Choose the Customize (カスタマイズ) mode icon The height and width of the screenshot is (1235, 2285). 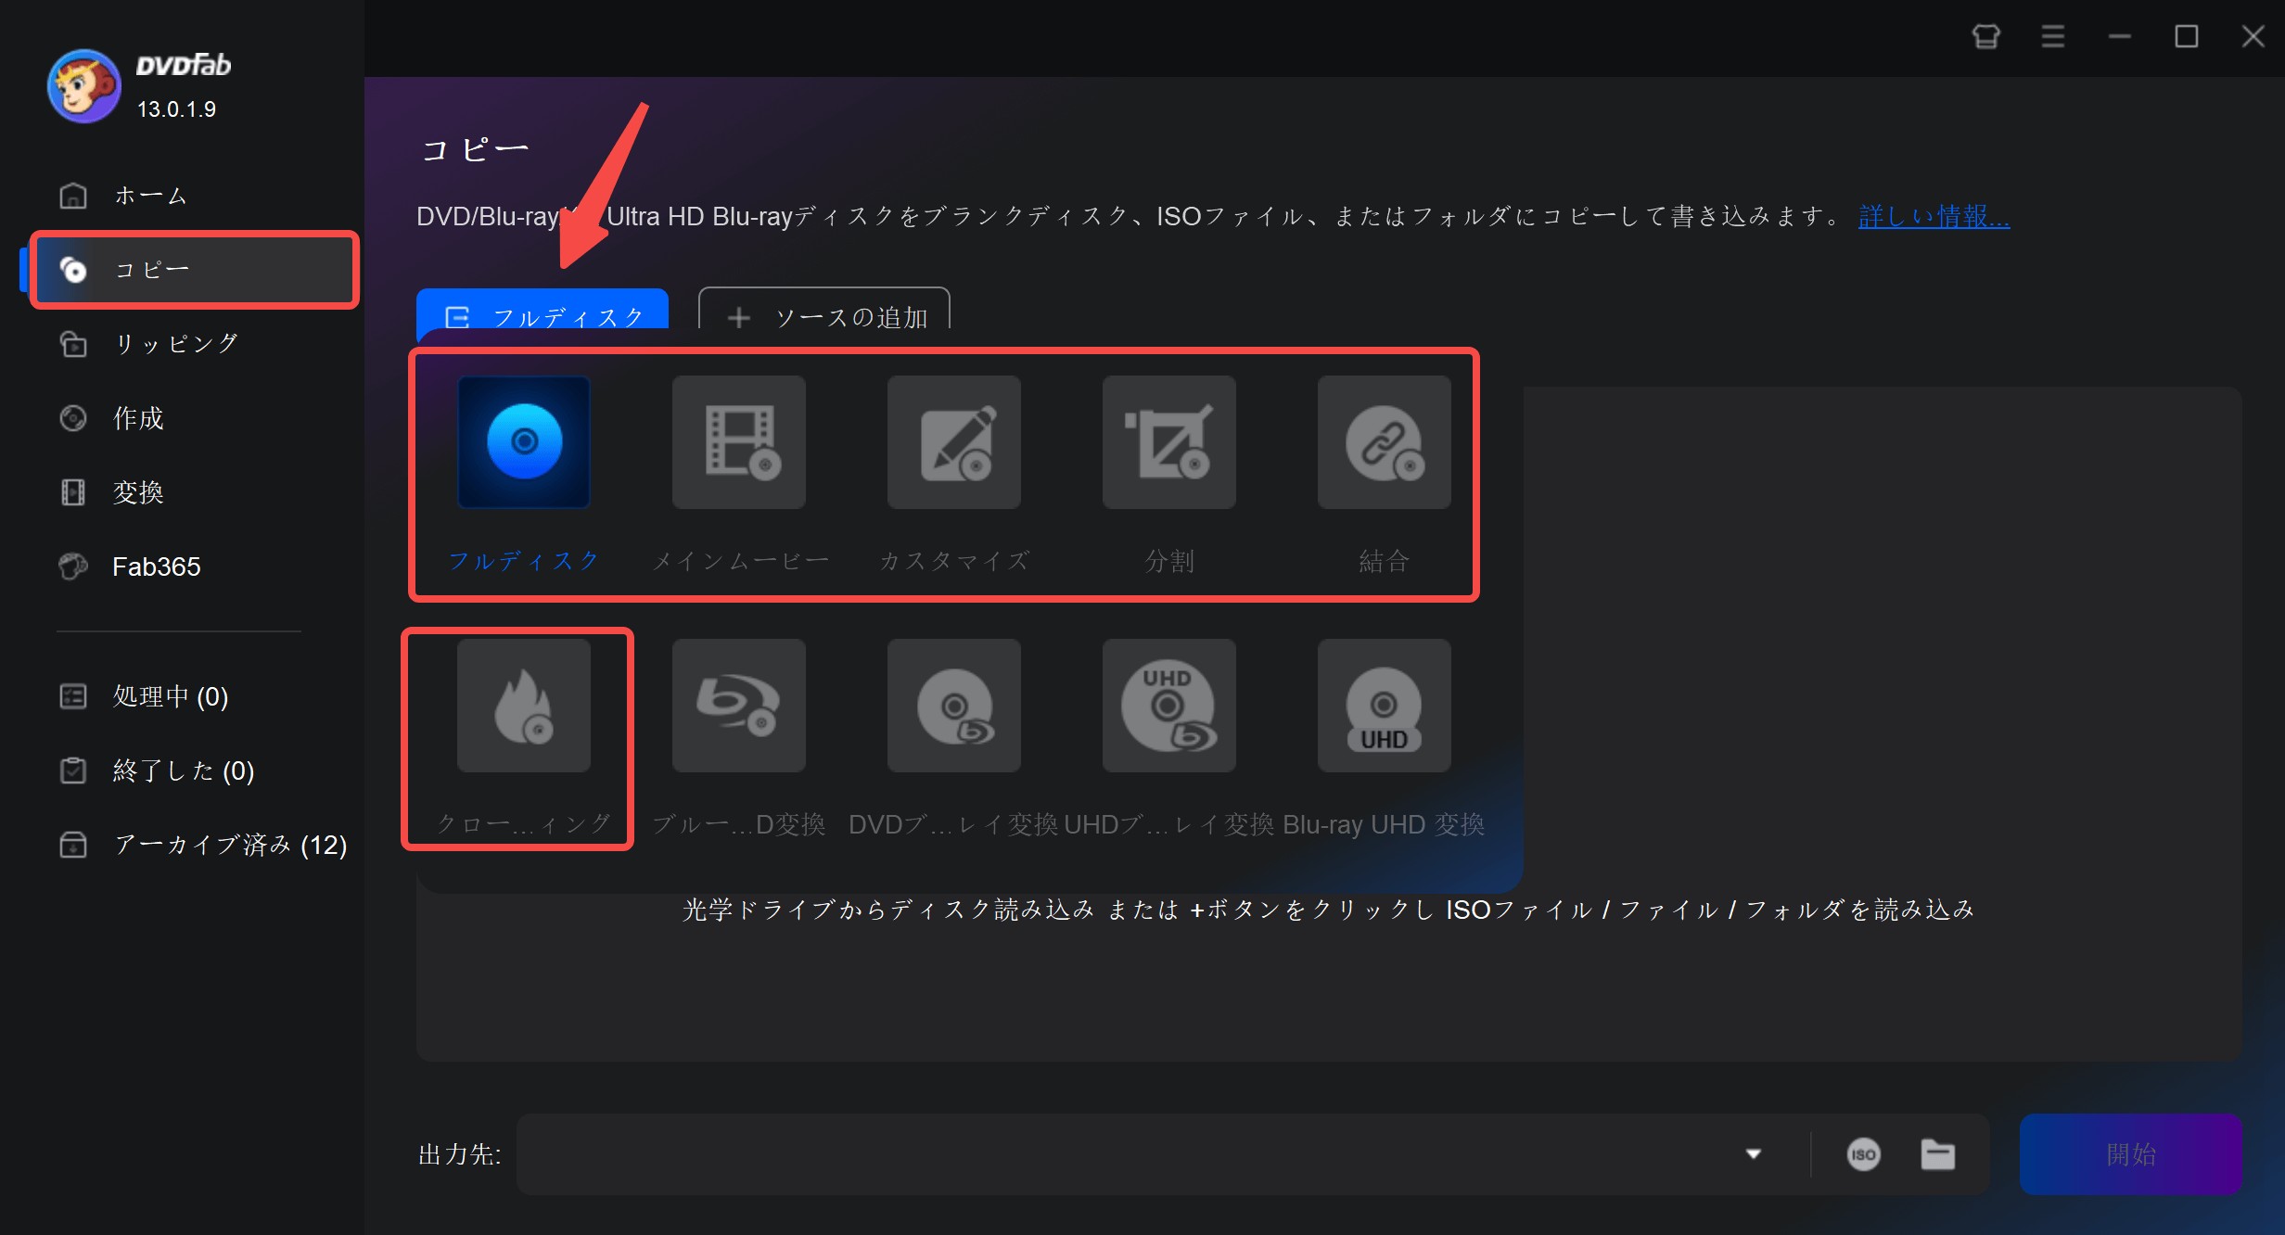point(953,442)
